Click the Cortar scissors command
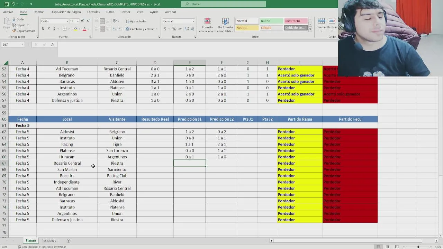This screenshot has width=443, height=249. tap(19, 19)
